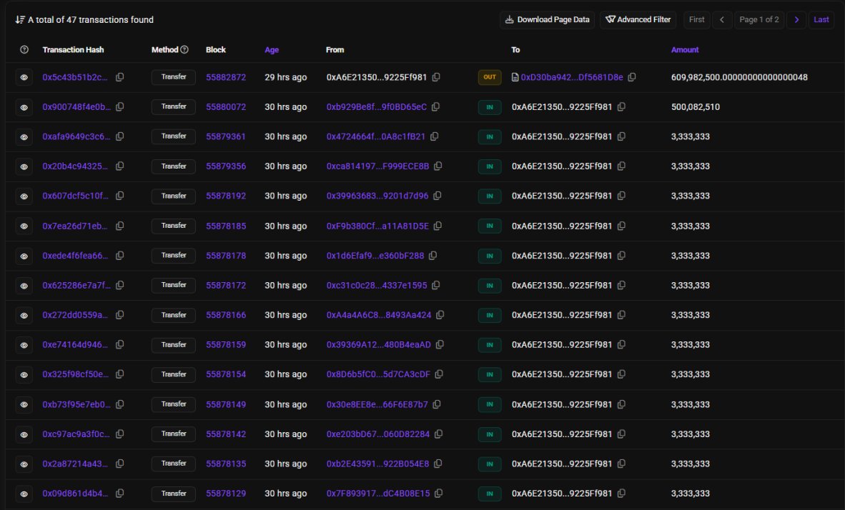
Task: Copy From address 0xF9b380Cf...a11A81D5E
Action: coord(438,226)
